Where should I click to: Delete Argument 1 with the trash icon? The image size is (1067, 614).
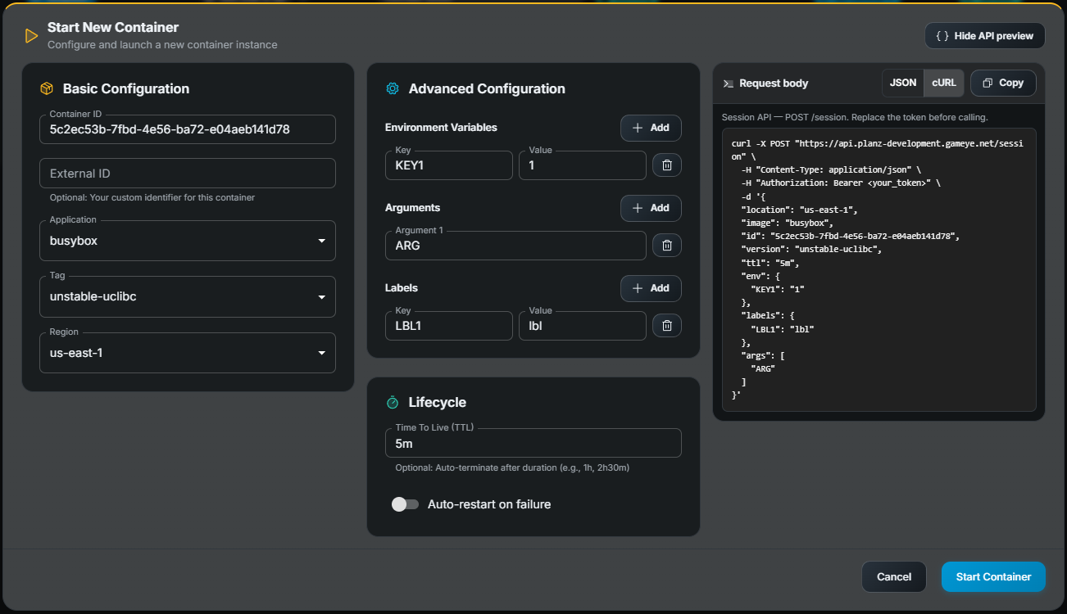(667, 245)
